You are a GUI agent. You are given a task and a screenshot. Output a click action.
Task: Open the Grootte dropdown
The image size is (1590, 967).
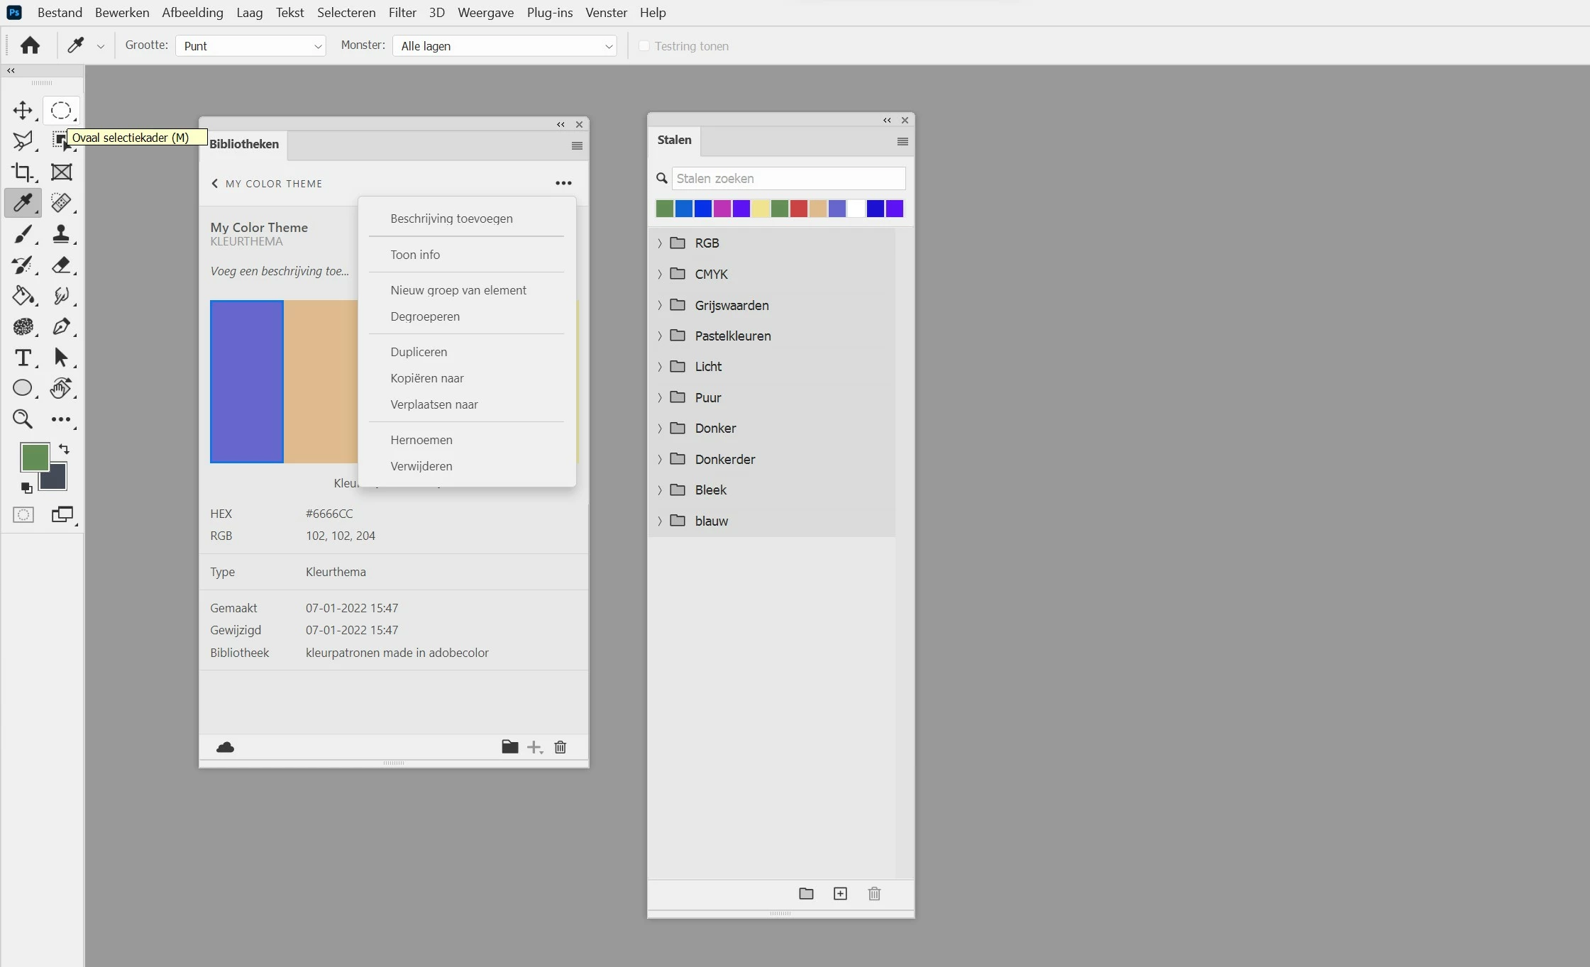click(x=250, y=46)
